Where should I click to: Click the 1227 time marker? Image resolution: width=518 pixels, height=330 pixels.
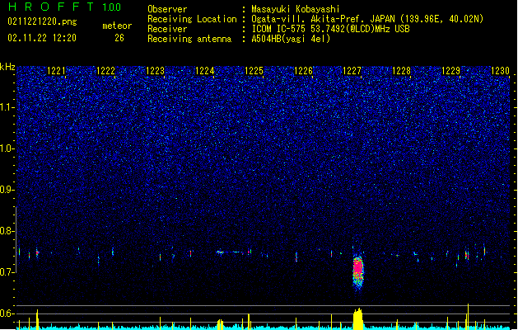(352, 71)
